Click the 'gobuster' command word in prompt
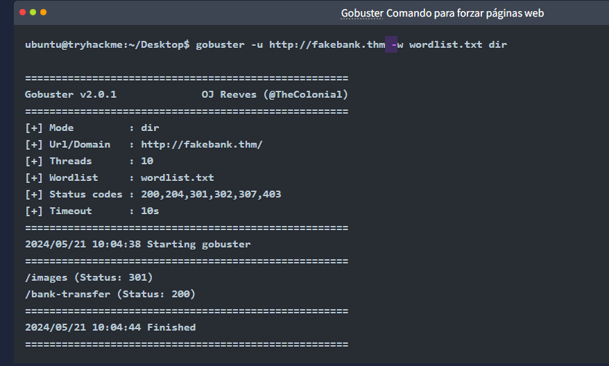The image size is (609, 366). tap(220, 45)
